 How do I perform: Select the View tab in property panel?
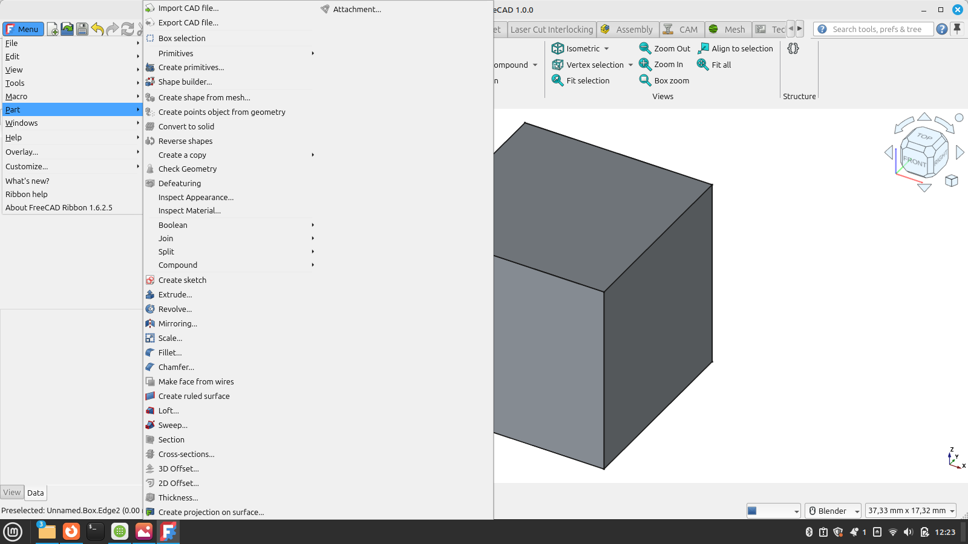click(12, 493)
